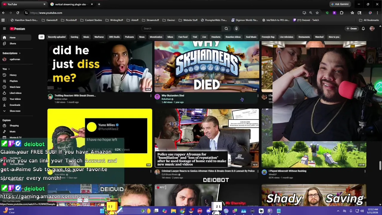This screenshot has width=382, height=215.
Task: Open options for Trolling Reactors video
Action: tap(151, 96)
